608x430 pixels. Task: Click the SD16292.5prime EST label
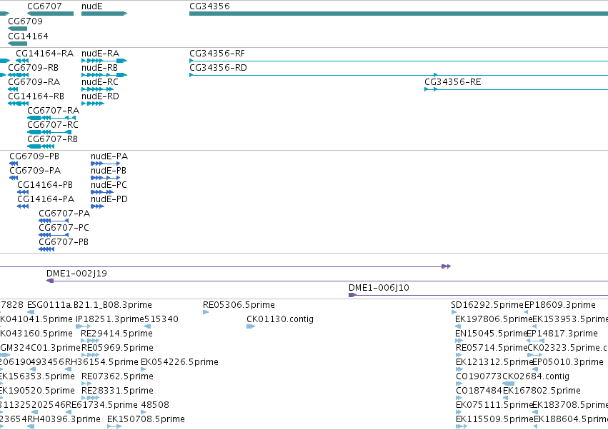487,305
